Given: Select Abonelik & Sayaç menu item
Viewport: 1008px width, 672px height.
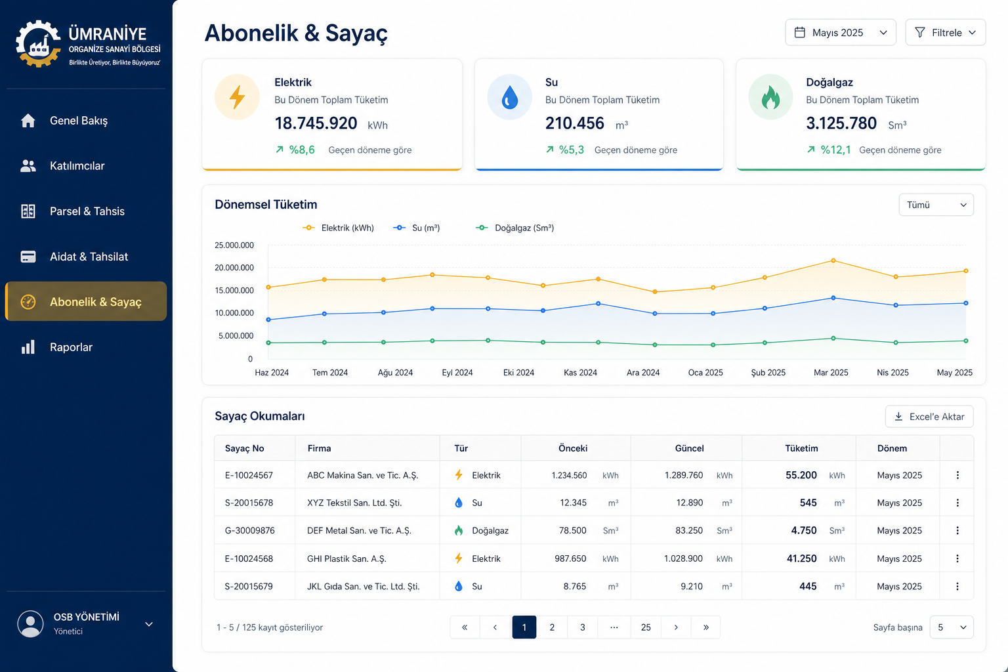Looking at the screenshot, I should click(86, 302).
